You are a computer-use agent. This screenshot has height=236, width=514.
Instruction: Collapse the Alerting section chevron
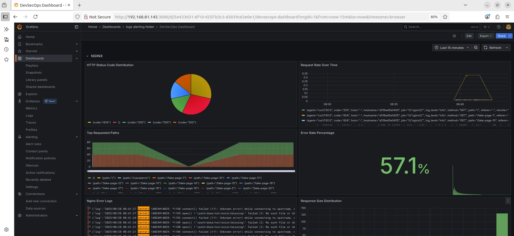coord(77,137)
